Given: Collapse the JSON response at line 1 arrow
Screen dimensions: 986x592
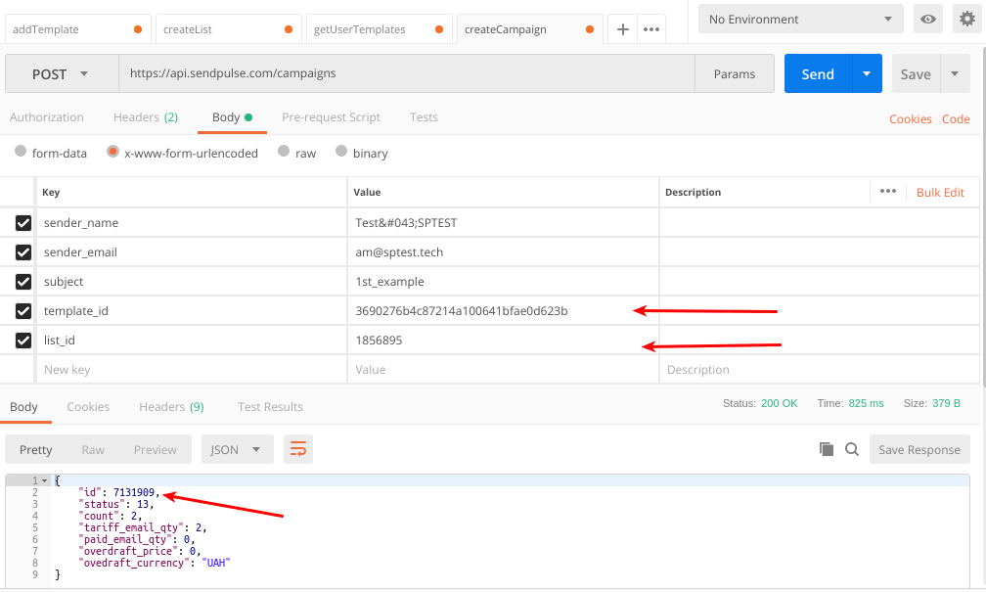Looking at the screenshot, I should 44,480.
